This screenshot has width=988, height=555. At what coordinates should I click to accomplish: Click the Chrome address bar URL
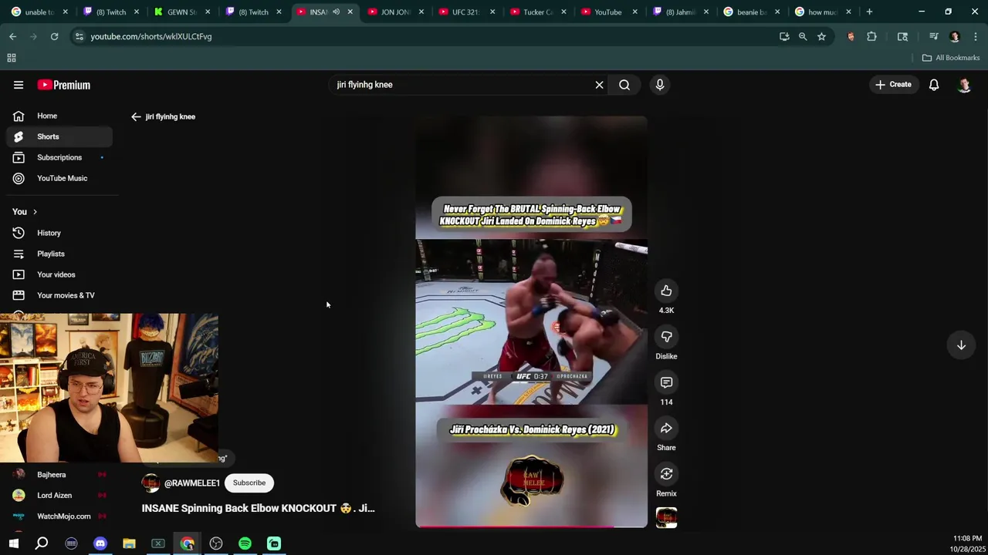(x=151, y=36)
